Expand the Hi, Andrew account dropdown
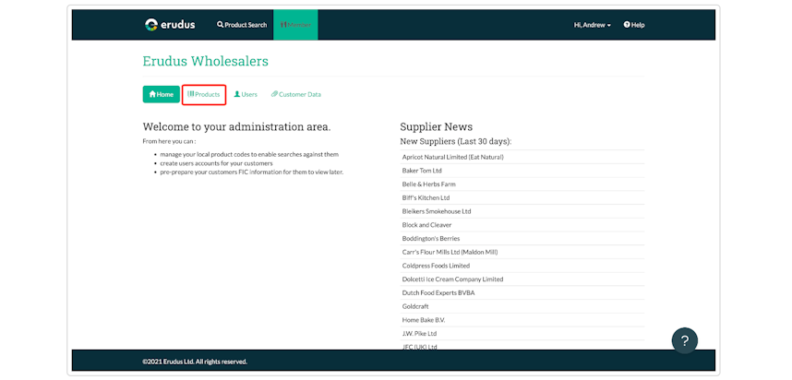This screenshot has width=792, height=380. pyautogui.click(x=593, y=25)
